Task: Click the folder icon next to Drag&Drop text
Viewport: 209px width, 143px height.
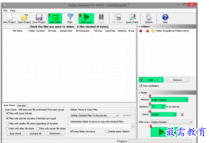Action: pyautogui.click(x=153, y=31)
